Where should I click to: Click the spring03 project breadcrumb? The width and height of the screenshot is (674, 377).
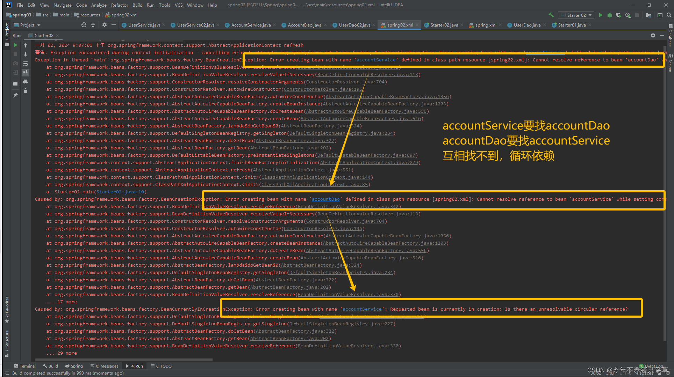tap(19, 15)
